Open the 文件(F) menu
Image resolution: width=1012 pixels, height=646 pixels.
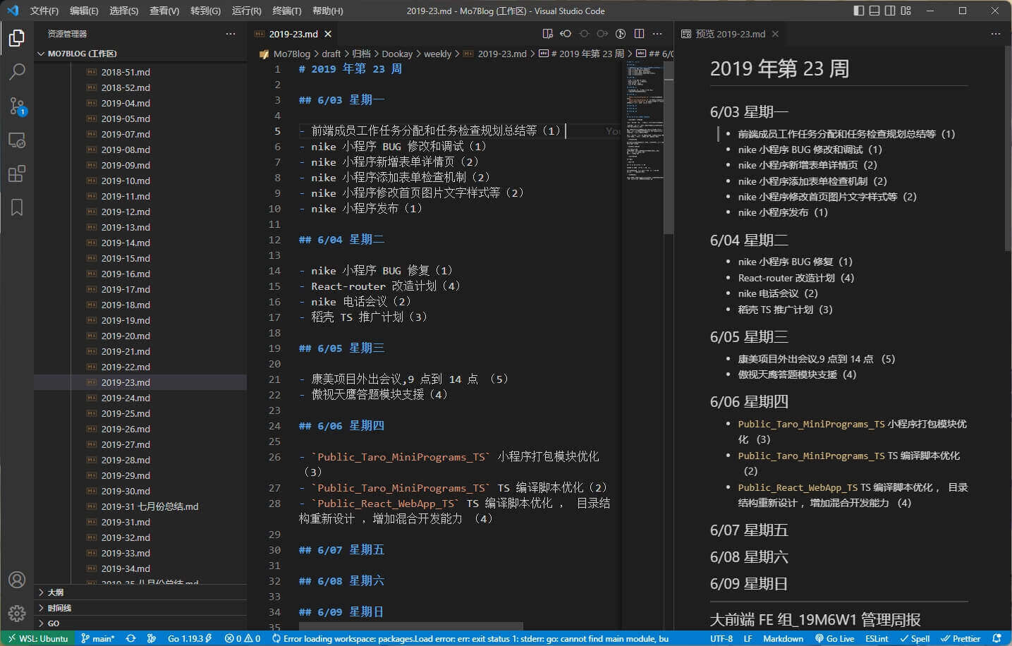coord(44,11)
